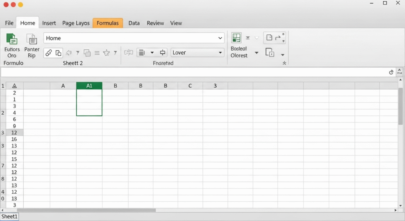
Task: Click the green table grid icon
Action: (236, 38)
